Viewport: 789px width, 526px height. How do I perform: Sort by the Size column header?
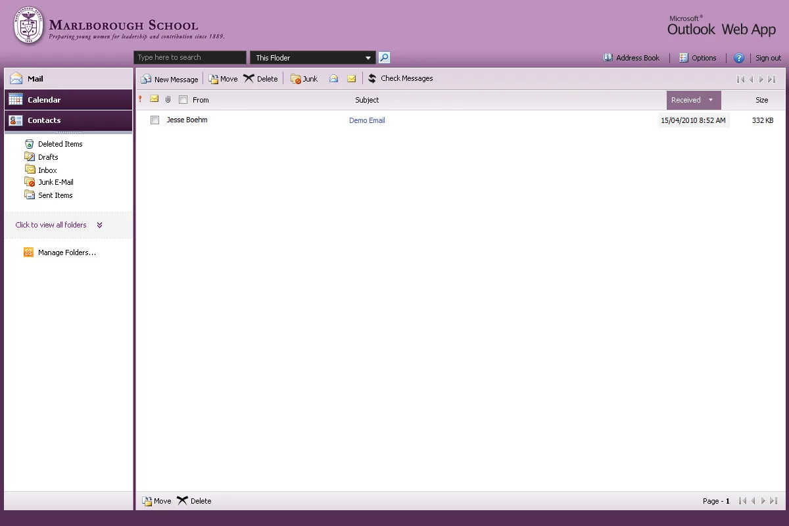coord(761,100)
